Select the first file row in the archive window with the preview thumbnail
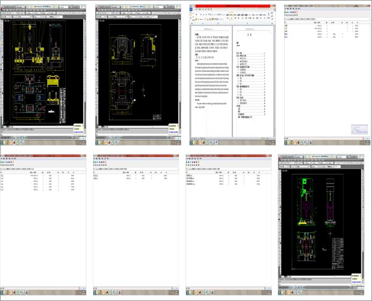Image resolution: width=372 pixels, height=301 pixels. pyautogui.click(x=322, y=25)
